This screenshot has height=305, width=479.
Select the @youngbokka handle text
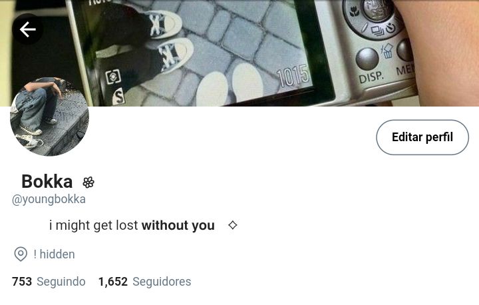pos(49,199)
